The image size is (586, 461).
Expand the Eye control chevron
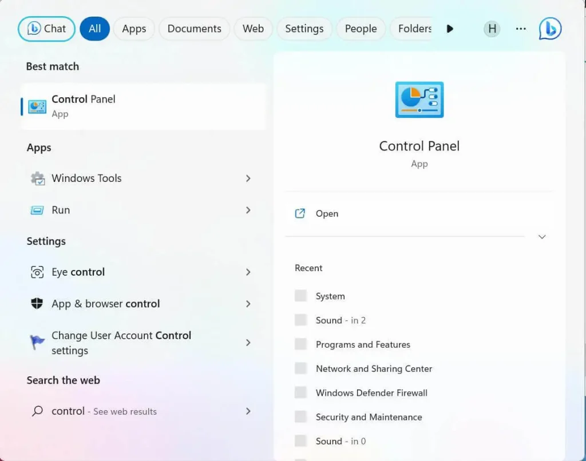click(248, 272)
